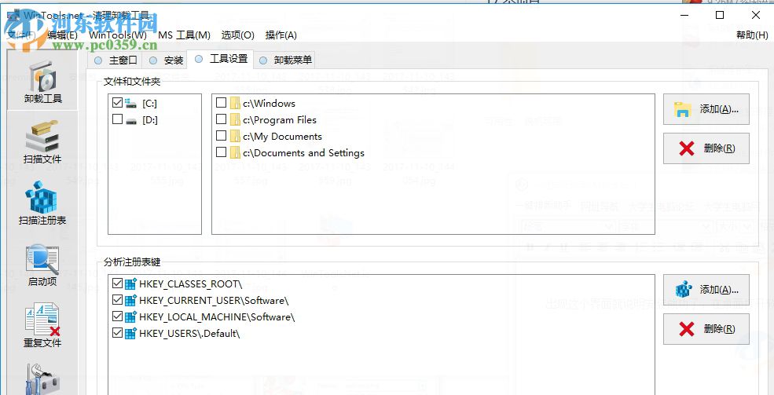Click HKEY_LOCAL_MACHINE registry cube icon
The height and width of the screenshot is (395, 774).
[x=130, y=316]
